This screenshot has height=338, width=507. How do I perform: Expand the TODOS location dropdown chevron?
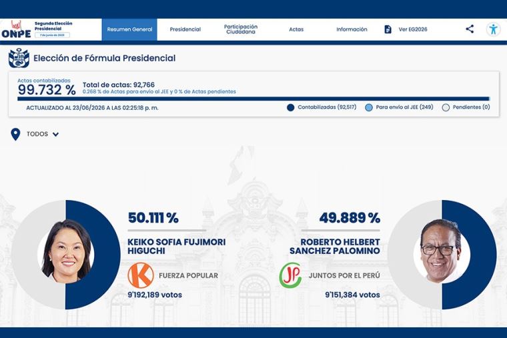(55, 135)
